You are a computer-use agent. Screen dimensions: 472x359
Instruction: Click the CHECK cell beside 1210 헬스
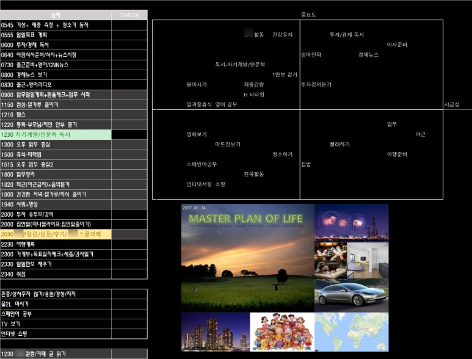(129, 115)
